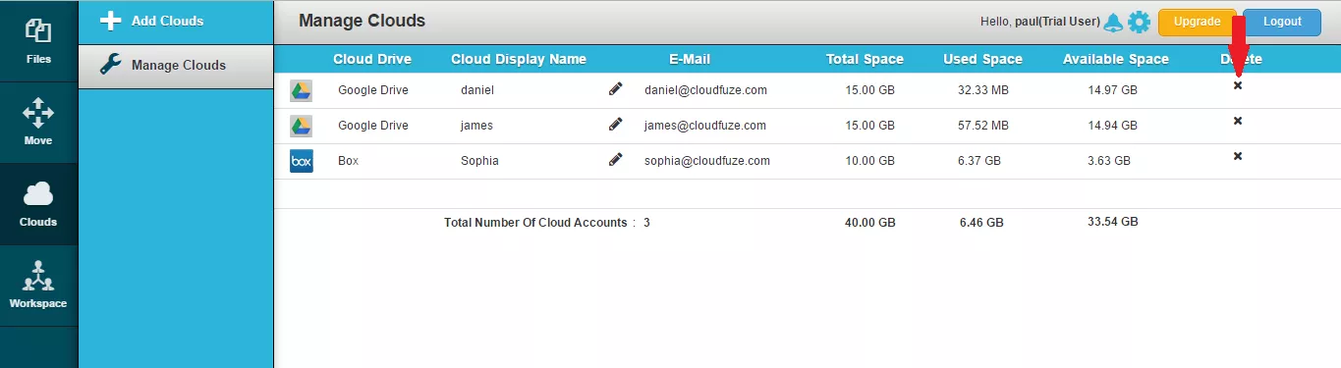Click the sophia@cloudfuze.com email
The image size is (1341, 368).
tap(707, 161)
